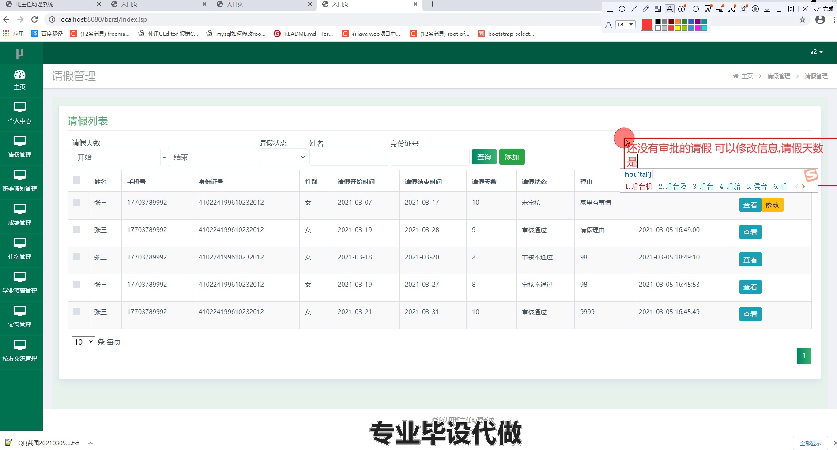This screenshot has width=837, height=450.
Task: Click the current red color swatch
Action: click(x=647, y=25)
